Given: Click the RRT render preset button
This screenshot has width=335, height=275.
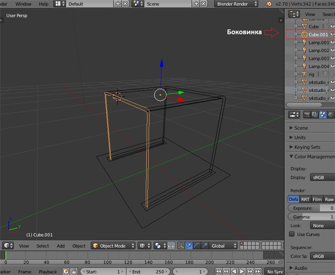Looking at the screenshot, I should (x=305, y=199).
